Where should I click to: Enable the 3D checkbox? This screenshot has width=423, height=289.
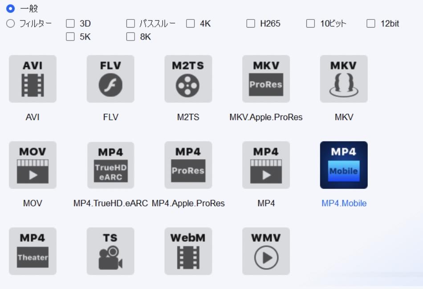click(70, 24)
